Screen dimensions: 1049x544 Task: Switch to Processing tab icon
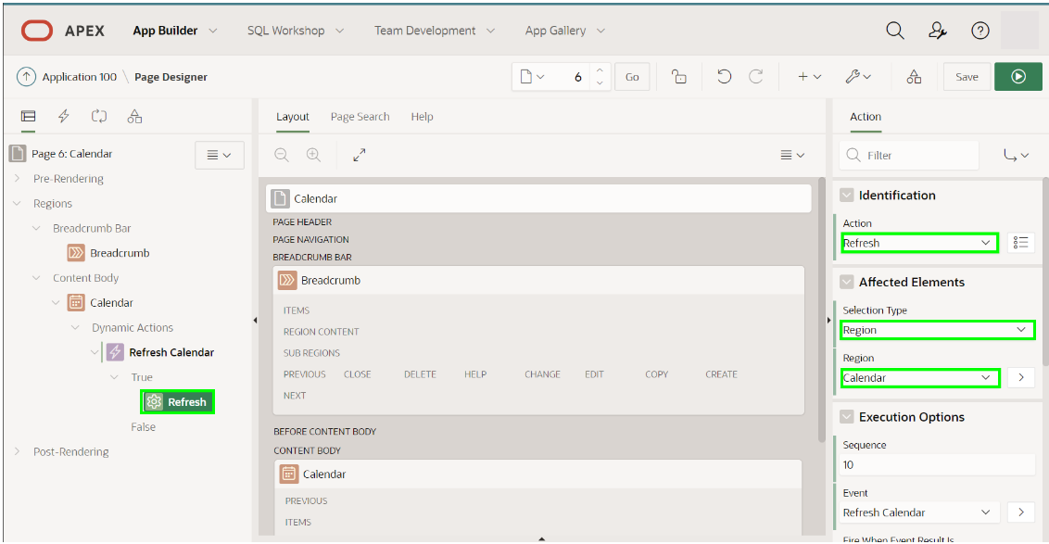coord(99,117)
